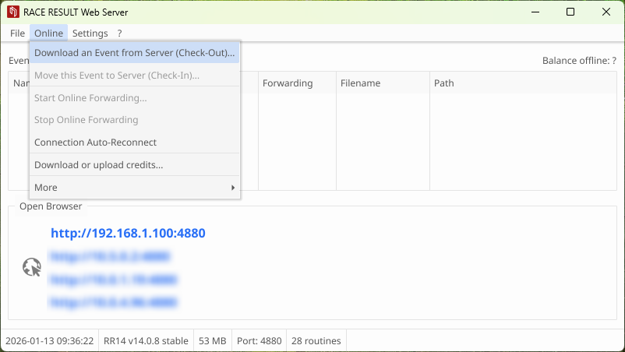This screenshot has width=625, height=352.
Task: Select Download an Event from Server (Check-Out)
Action: click(134, 53)
